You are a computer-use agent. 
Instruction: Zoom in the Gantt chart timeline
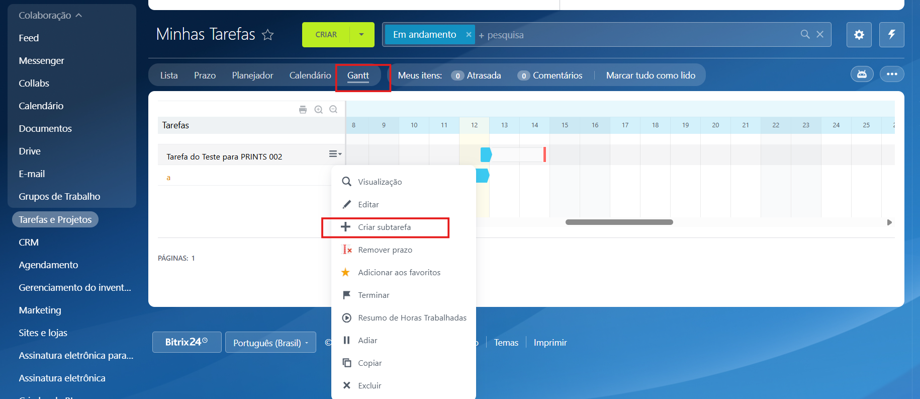tap(318, 110)
